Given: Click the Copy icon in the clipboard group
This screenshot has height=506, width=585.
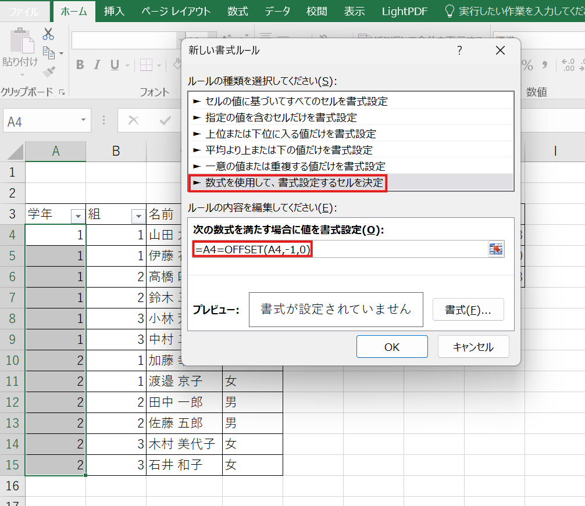Looking at the screenshot, I should [x=49, y=53].
